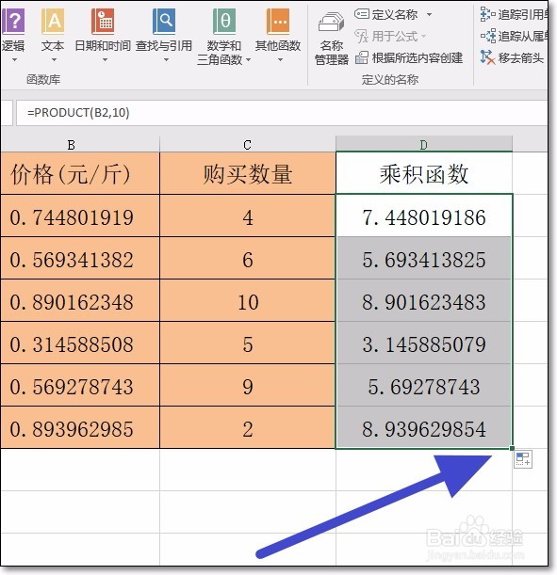Click 根据所选内容创建 icon
This screenshot has height=575, width=557.
click(x=361, y=57)
